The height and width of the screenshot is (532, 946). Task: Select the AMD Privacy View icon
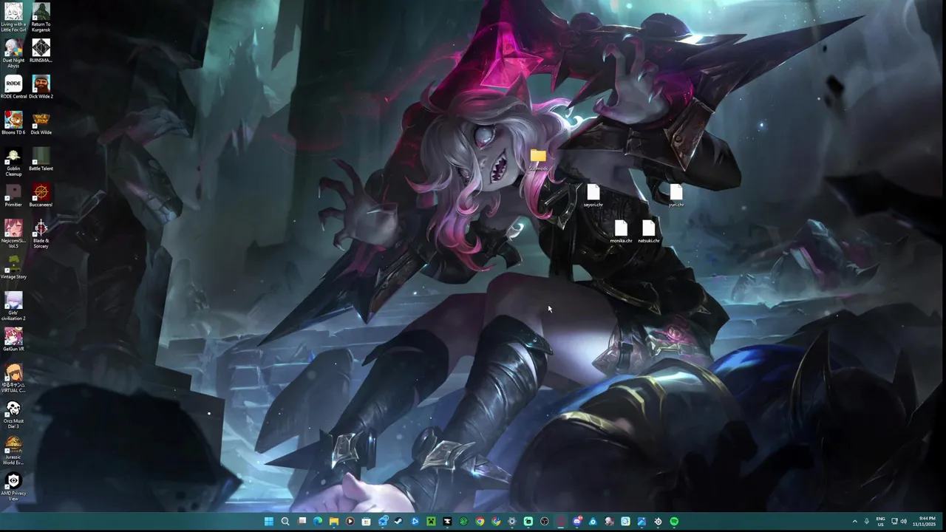tap(13, 487)
